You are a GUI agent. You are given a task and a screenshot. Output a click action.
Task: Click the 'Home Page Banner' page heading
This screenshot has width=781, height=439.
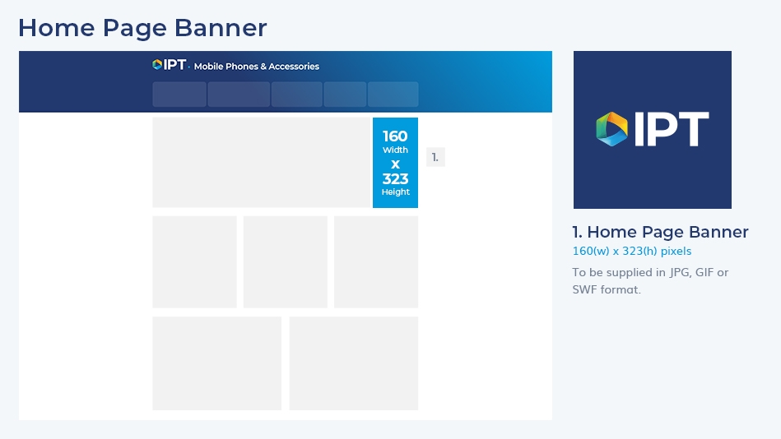tap(143, 28)
